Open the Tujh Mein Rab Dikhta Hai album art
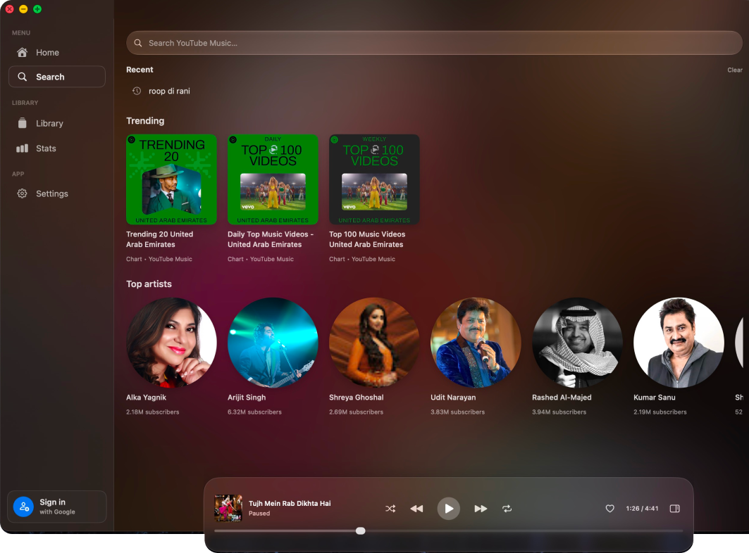The width and height of the screenshot is (749, 553). [228, 508]
